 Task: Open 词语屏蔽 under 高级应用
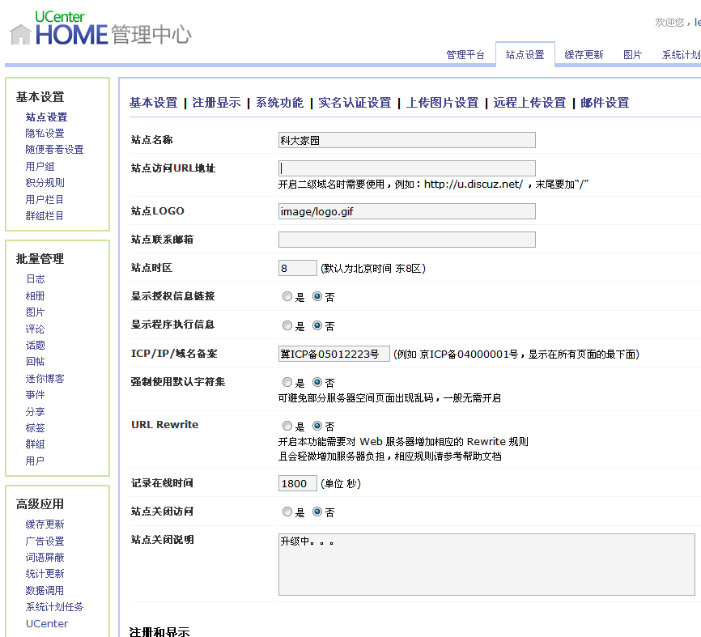point(45,557)
